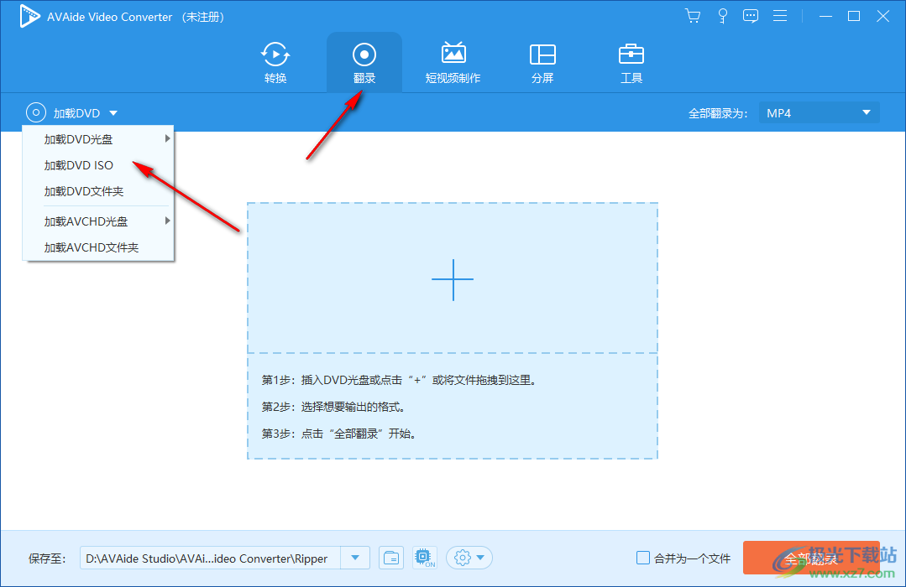Open the shopping cart purchase icon

693,16
